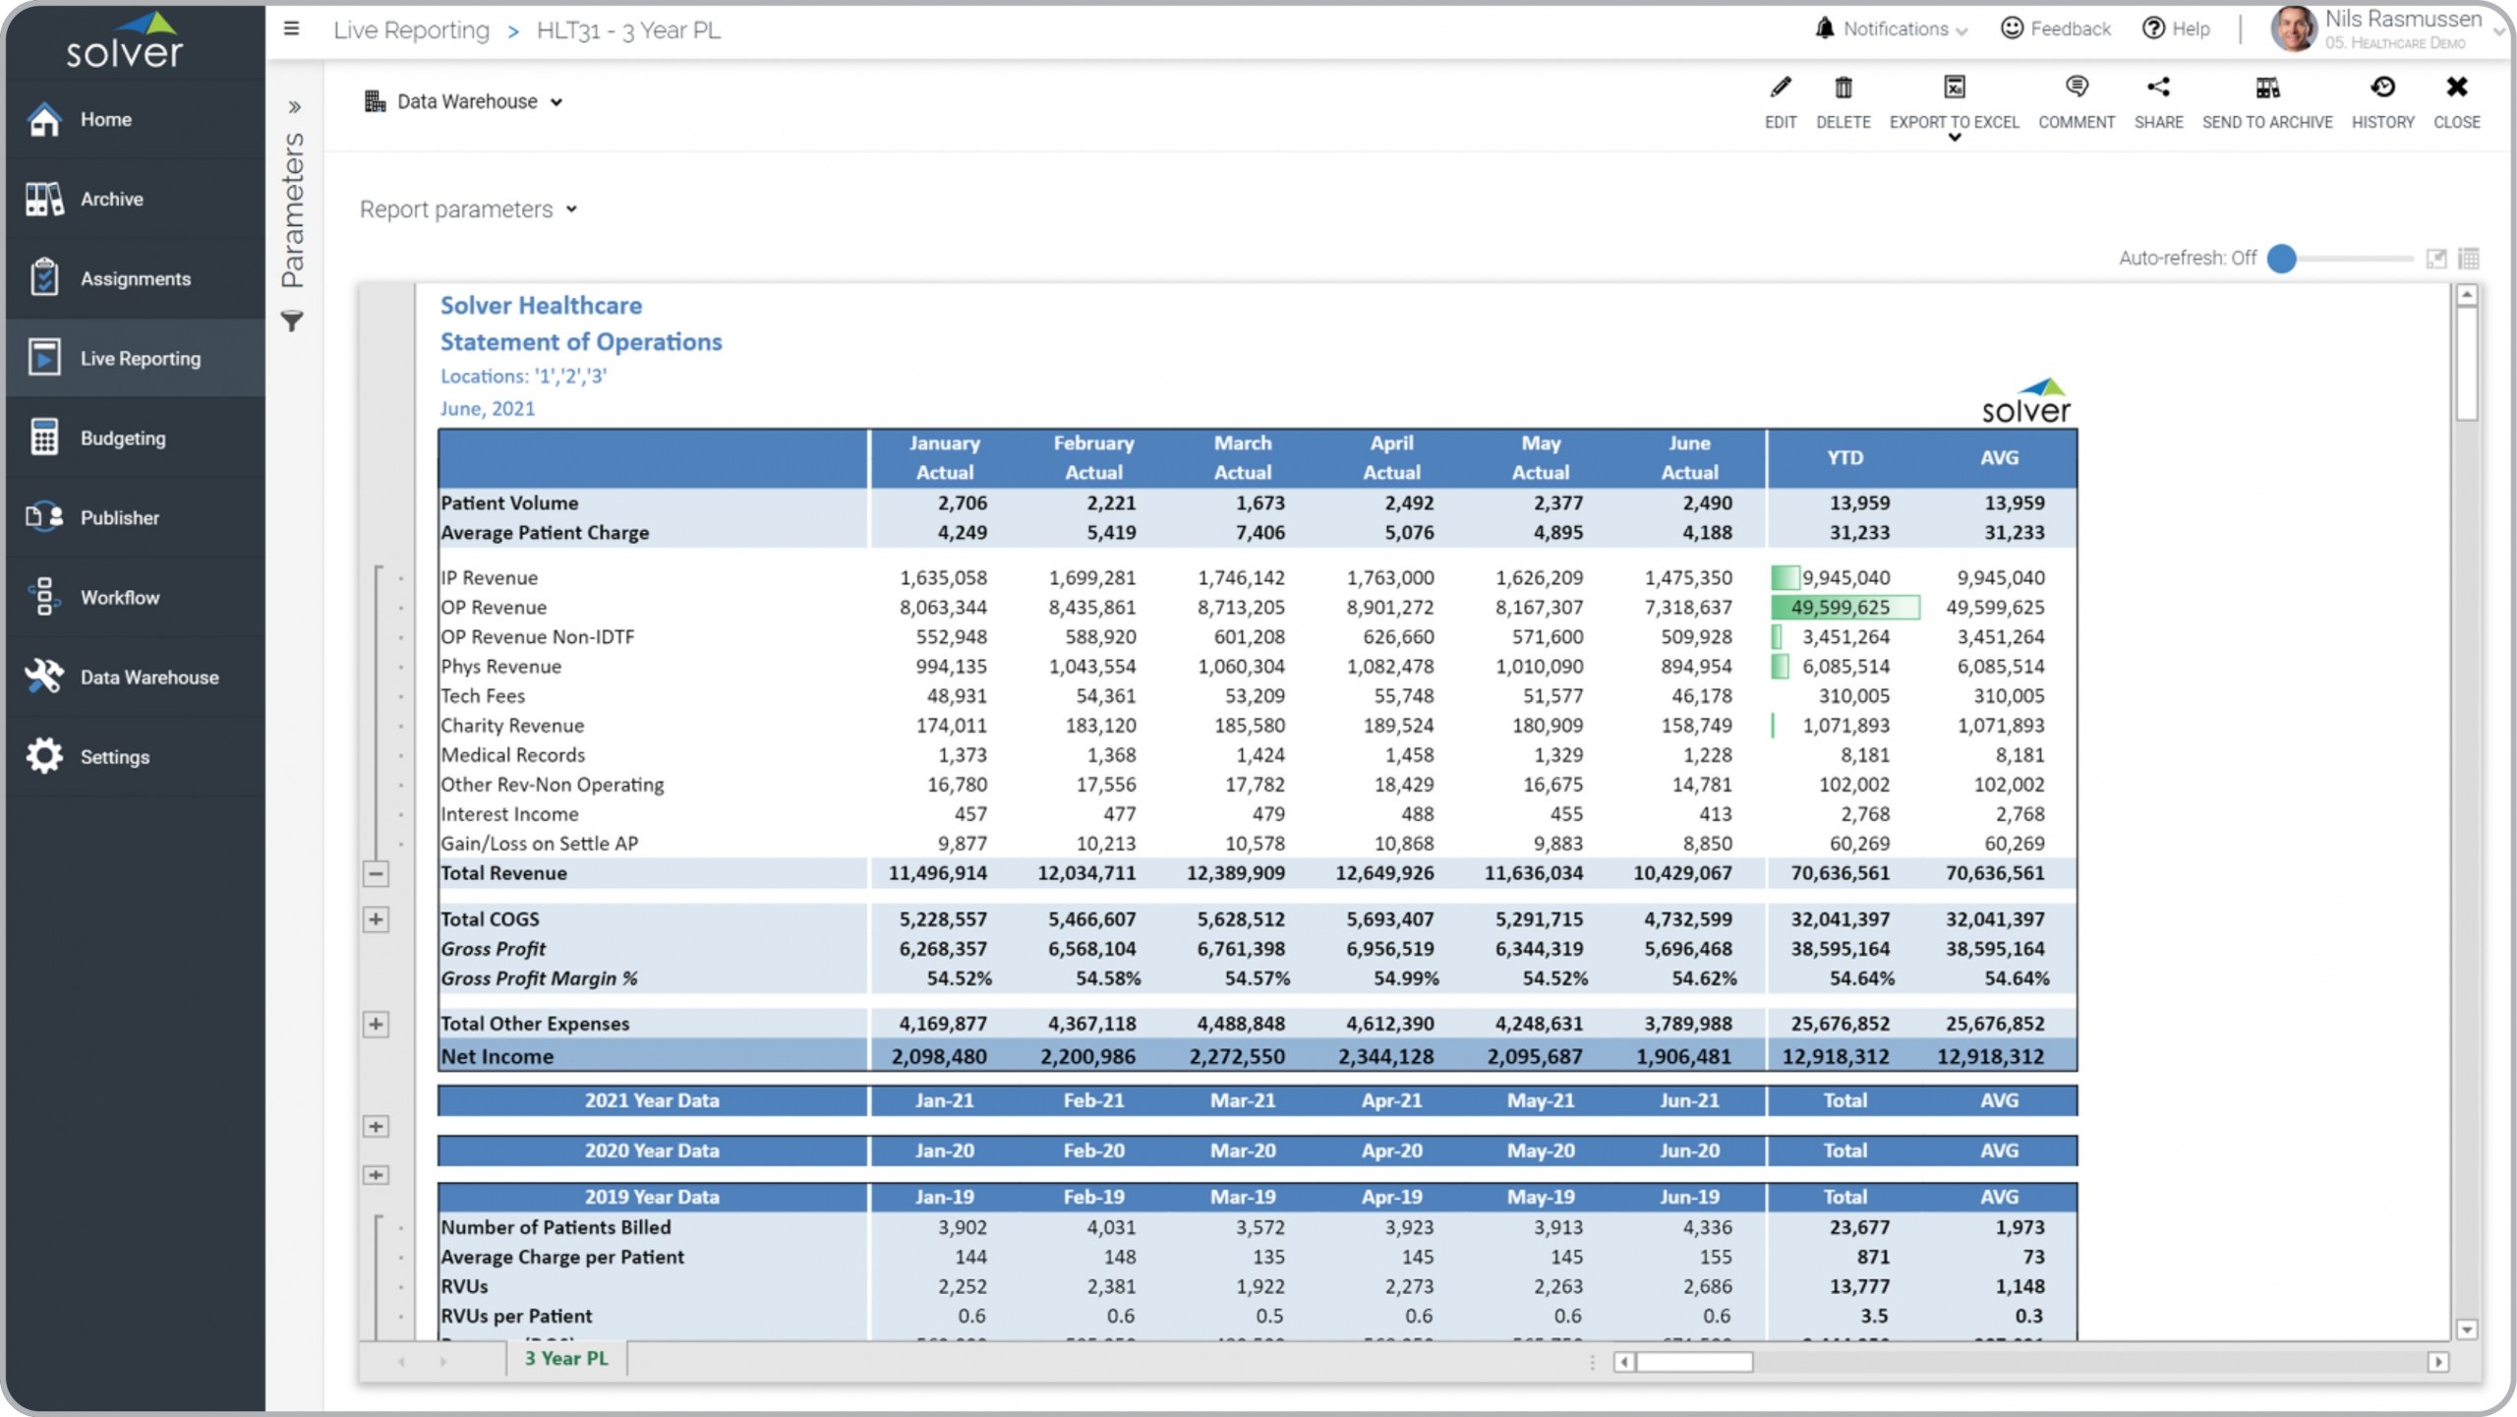Open Budgeting in the sidebar
This screenshot has height=1417, width=2517.
point(123,438)
